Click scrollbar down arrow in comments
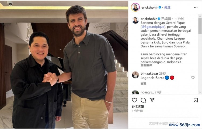This screenshot has width=202, height=129. pos(200,92)
